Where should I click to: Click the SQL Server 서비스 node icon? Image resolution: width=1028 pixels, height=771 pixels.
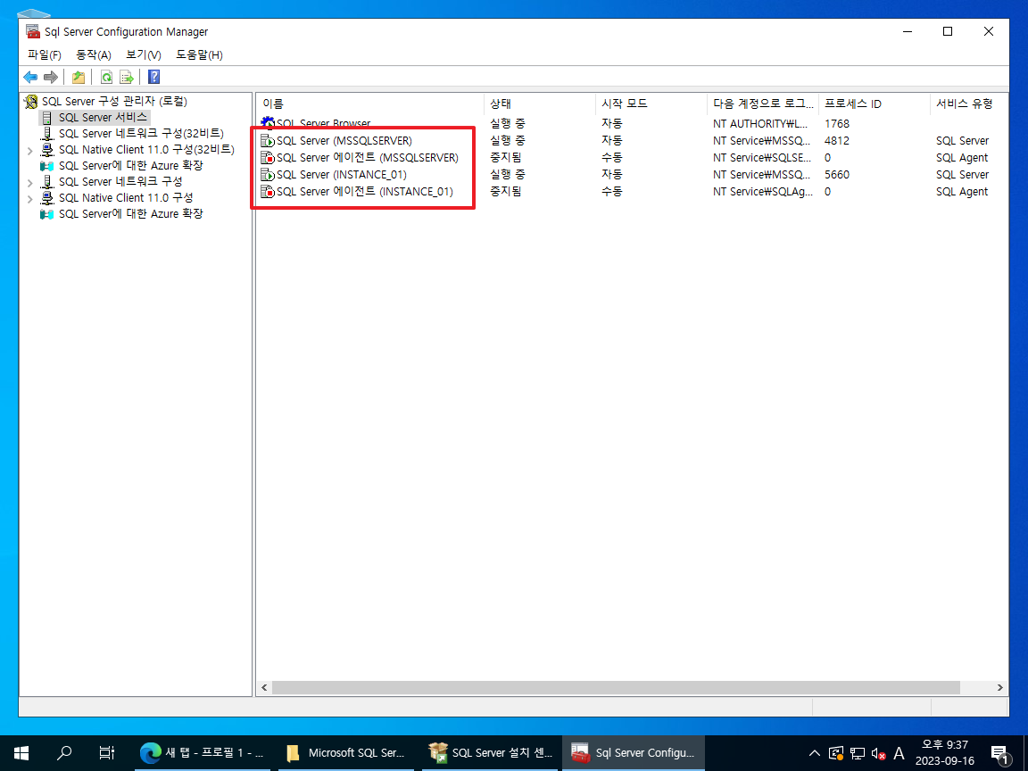point(46,118)
